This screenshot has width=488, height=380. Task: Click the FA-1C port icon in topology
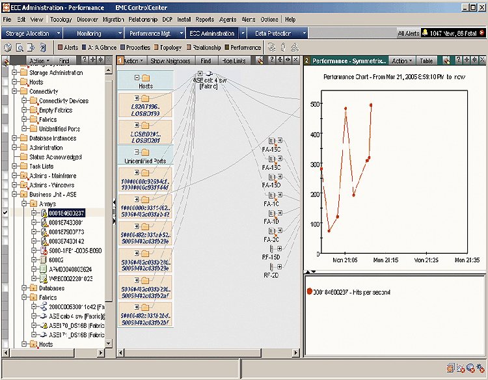tap(272, 195)
